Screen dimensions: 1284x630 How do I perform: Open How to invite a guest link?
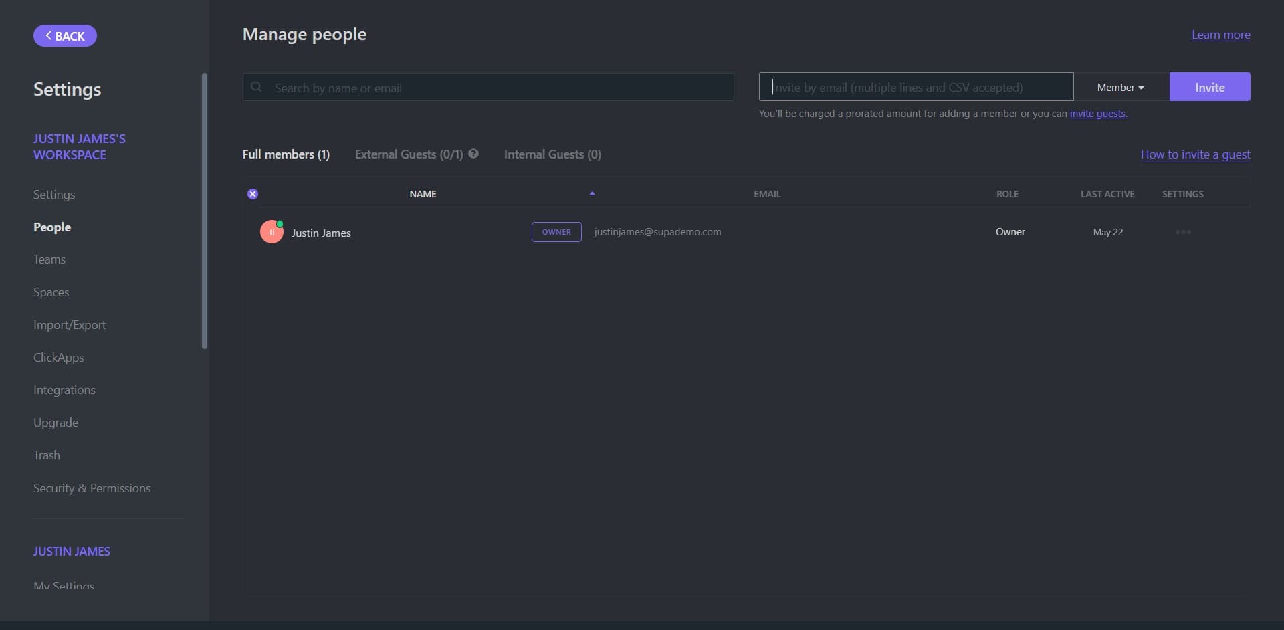(1195, 154)
